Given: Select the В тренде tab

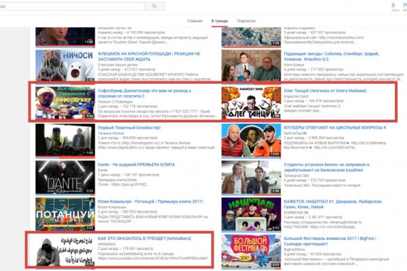Looking at the screenshot, I should (x=220, y=21).
